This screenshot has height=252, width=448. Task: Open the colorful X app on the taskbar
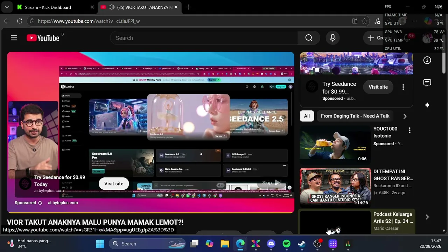coord(255,244)
